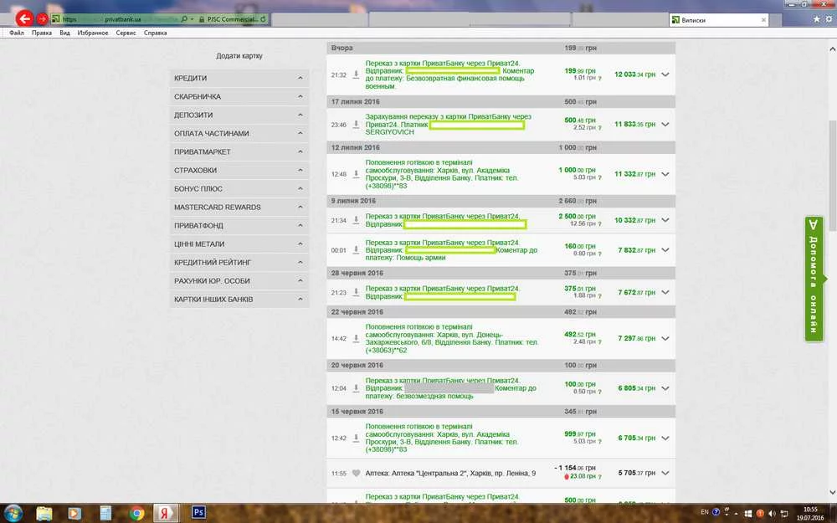The image size is (837, 523).
Task: Click the 1 000.00 грн deposit amount
Action: click(577, 170)
